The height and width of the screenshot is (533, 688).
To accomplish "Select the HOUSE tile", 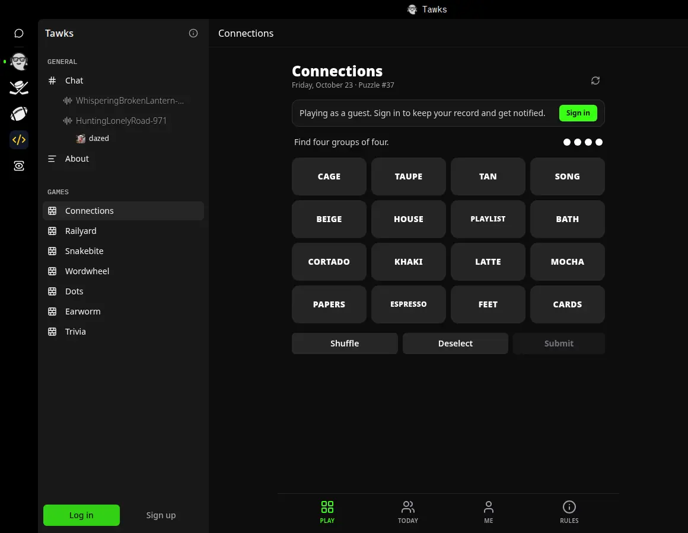I will (409, 219).
